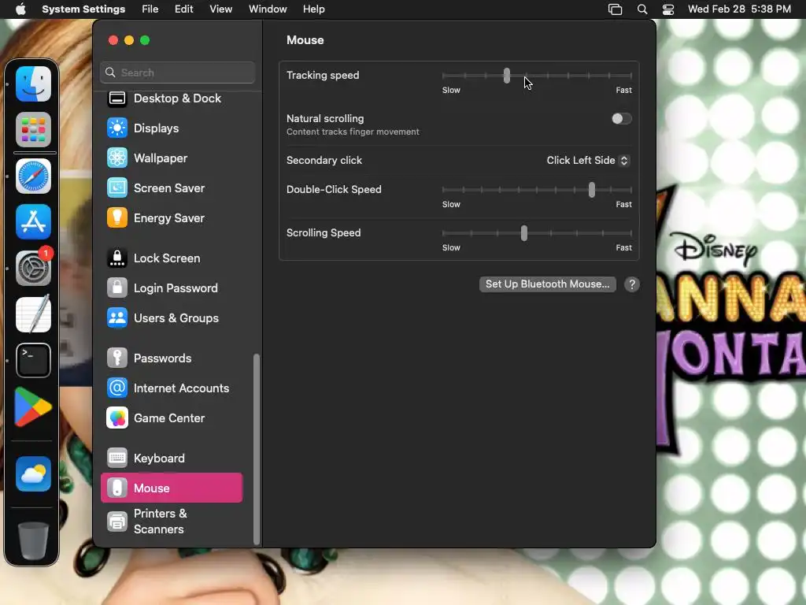806x605 pixels.
Task: Click the Tracking speed slider handle
Action: 507,76
